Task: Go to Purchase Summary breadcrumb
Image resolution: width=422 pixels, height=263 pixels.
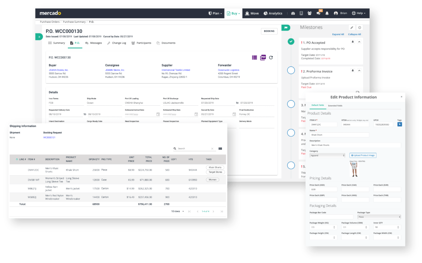Action: (x=74, y=22)
